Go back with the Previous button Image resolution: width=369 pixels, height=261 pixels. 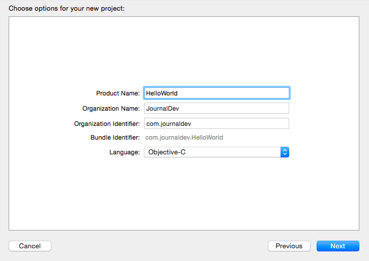(289, 246)
